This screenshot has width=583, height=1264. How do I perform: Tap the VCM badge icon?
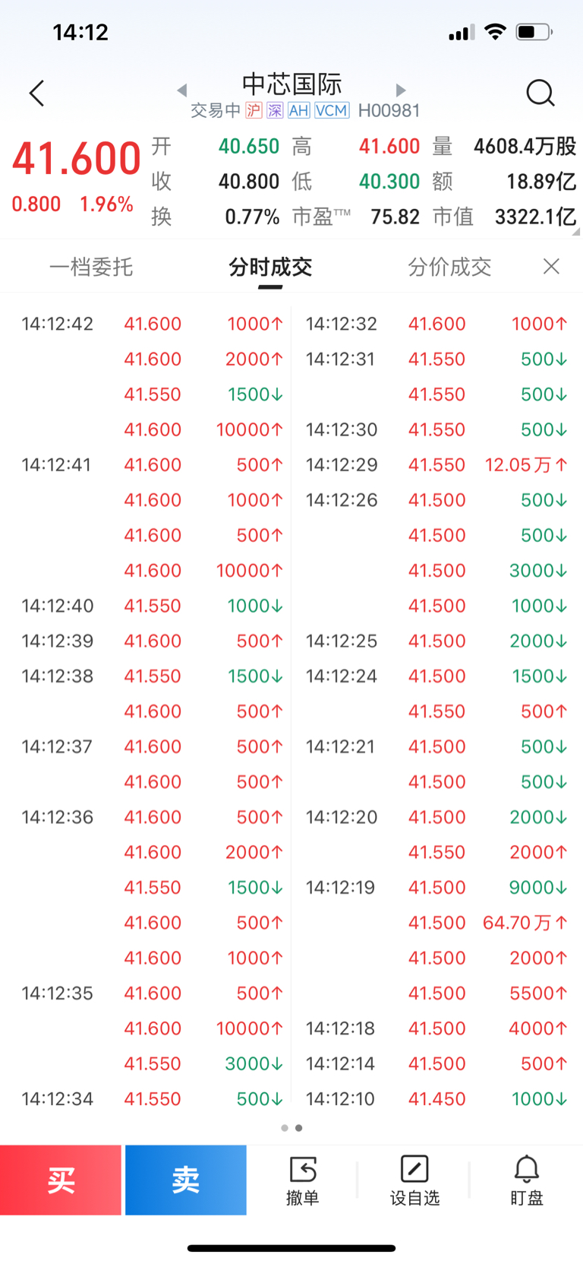pyautogui.click(x=332, y=111)
